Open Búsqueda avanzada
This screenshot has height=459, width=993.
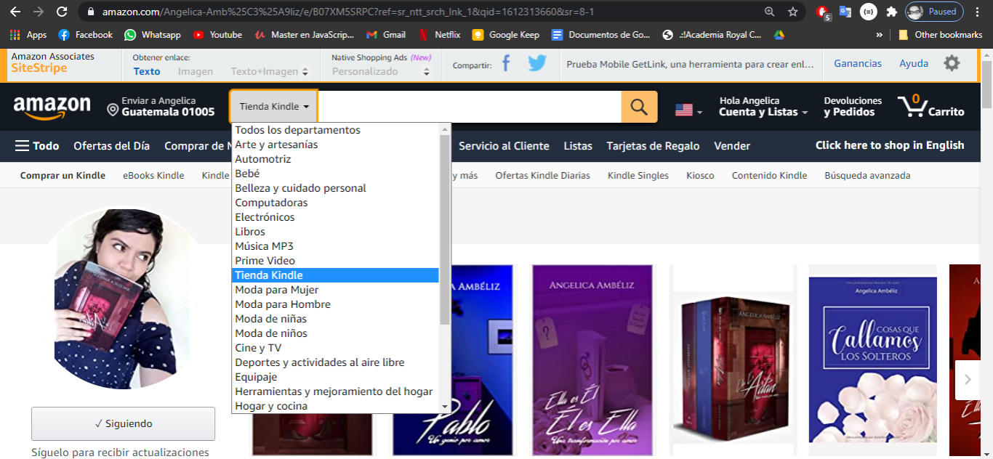867,175
